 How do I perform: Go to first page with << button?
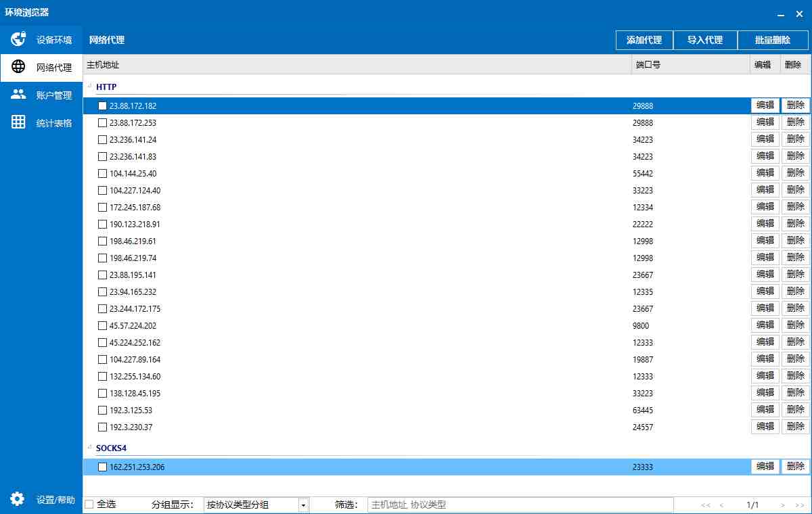point(706,505)
